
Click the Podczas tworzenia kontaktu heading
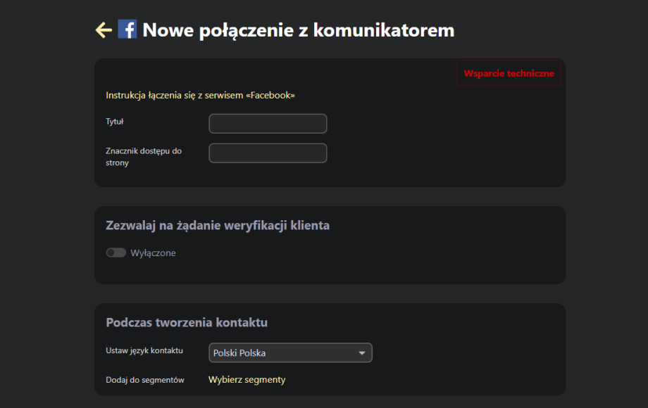(x=187, y=323)
